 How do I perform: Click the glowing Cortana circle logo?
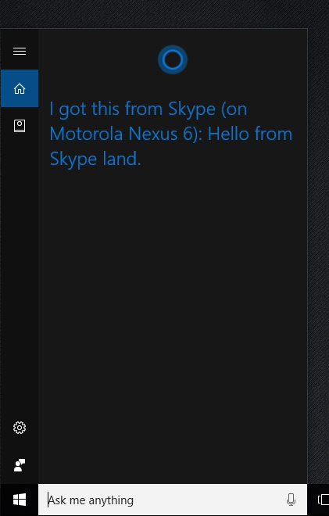pyautogui.click(x=173, y=59)
